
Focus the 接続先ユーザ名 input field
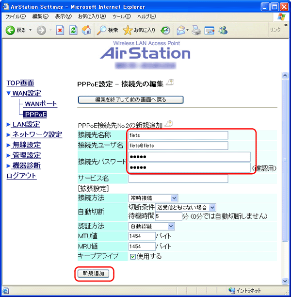point(178,146)
